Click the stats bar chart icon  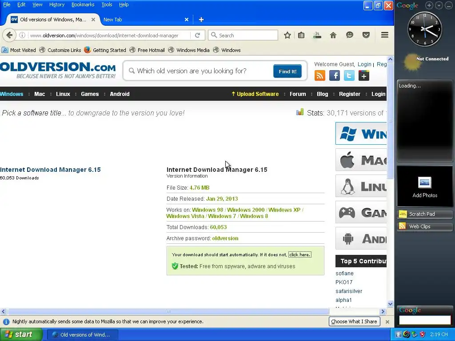coord(300,112)
